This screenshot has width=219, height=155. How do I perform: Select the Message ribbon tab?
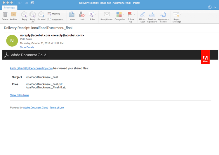[x=10, y=8]
